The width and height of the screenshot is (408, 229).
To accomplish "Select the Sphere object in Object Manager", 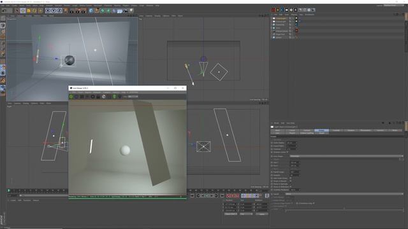I will 279,38.
